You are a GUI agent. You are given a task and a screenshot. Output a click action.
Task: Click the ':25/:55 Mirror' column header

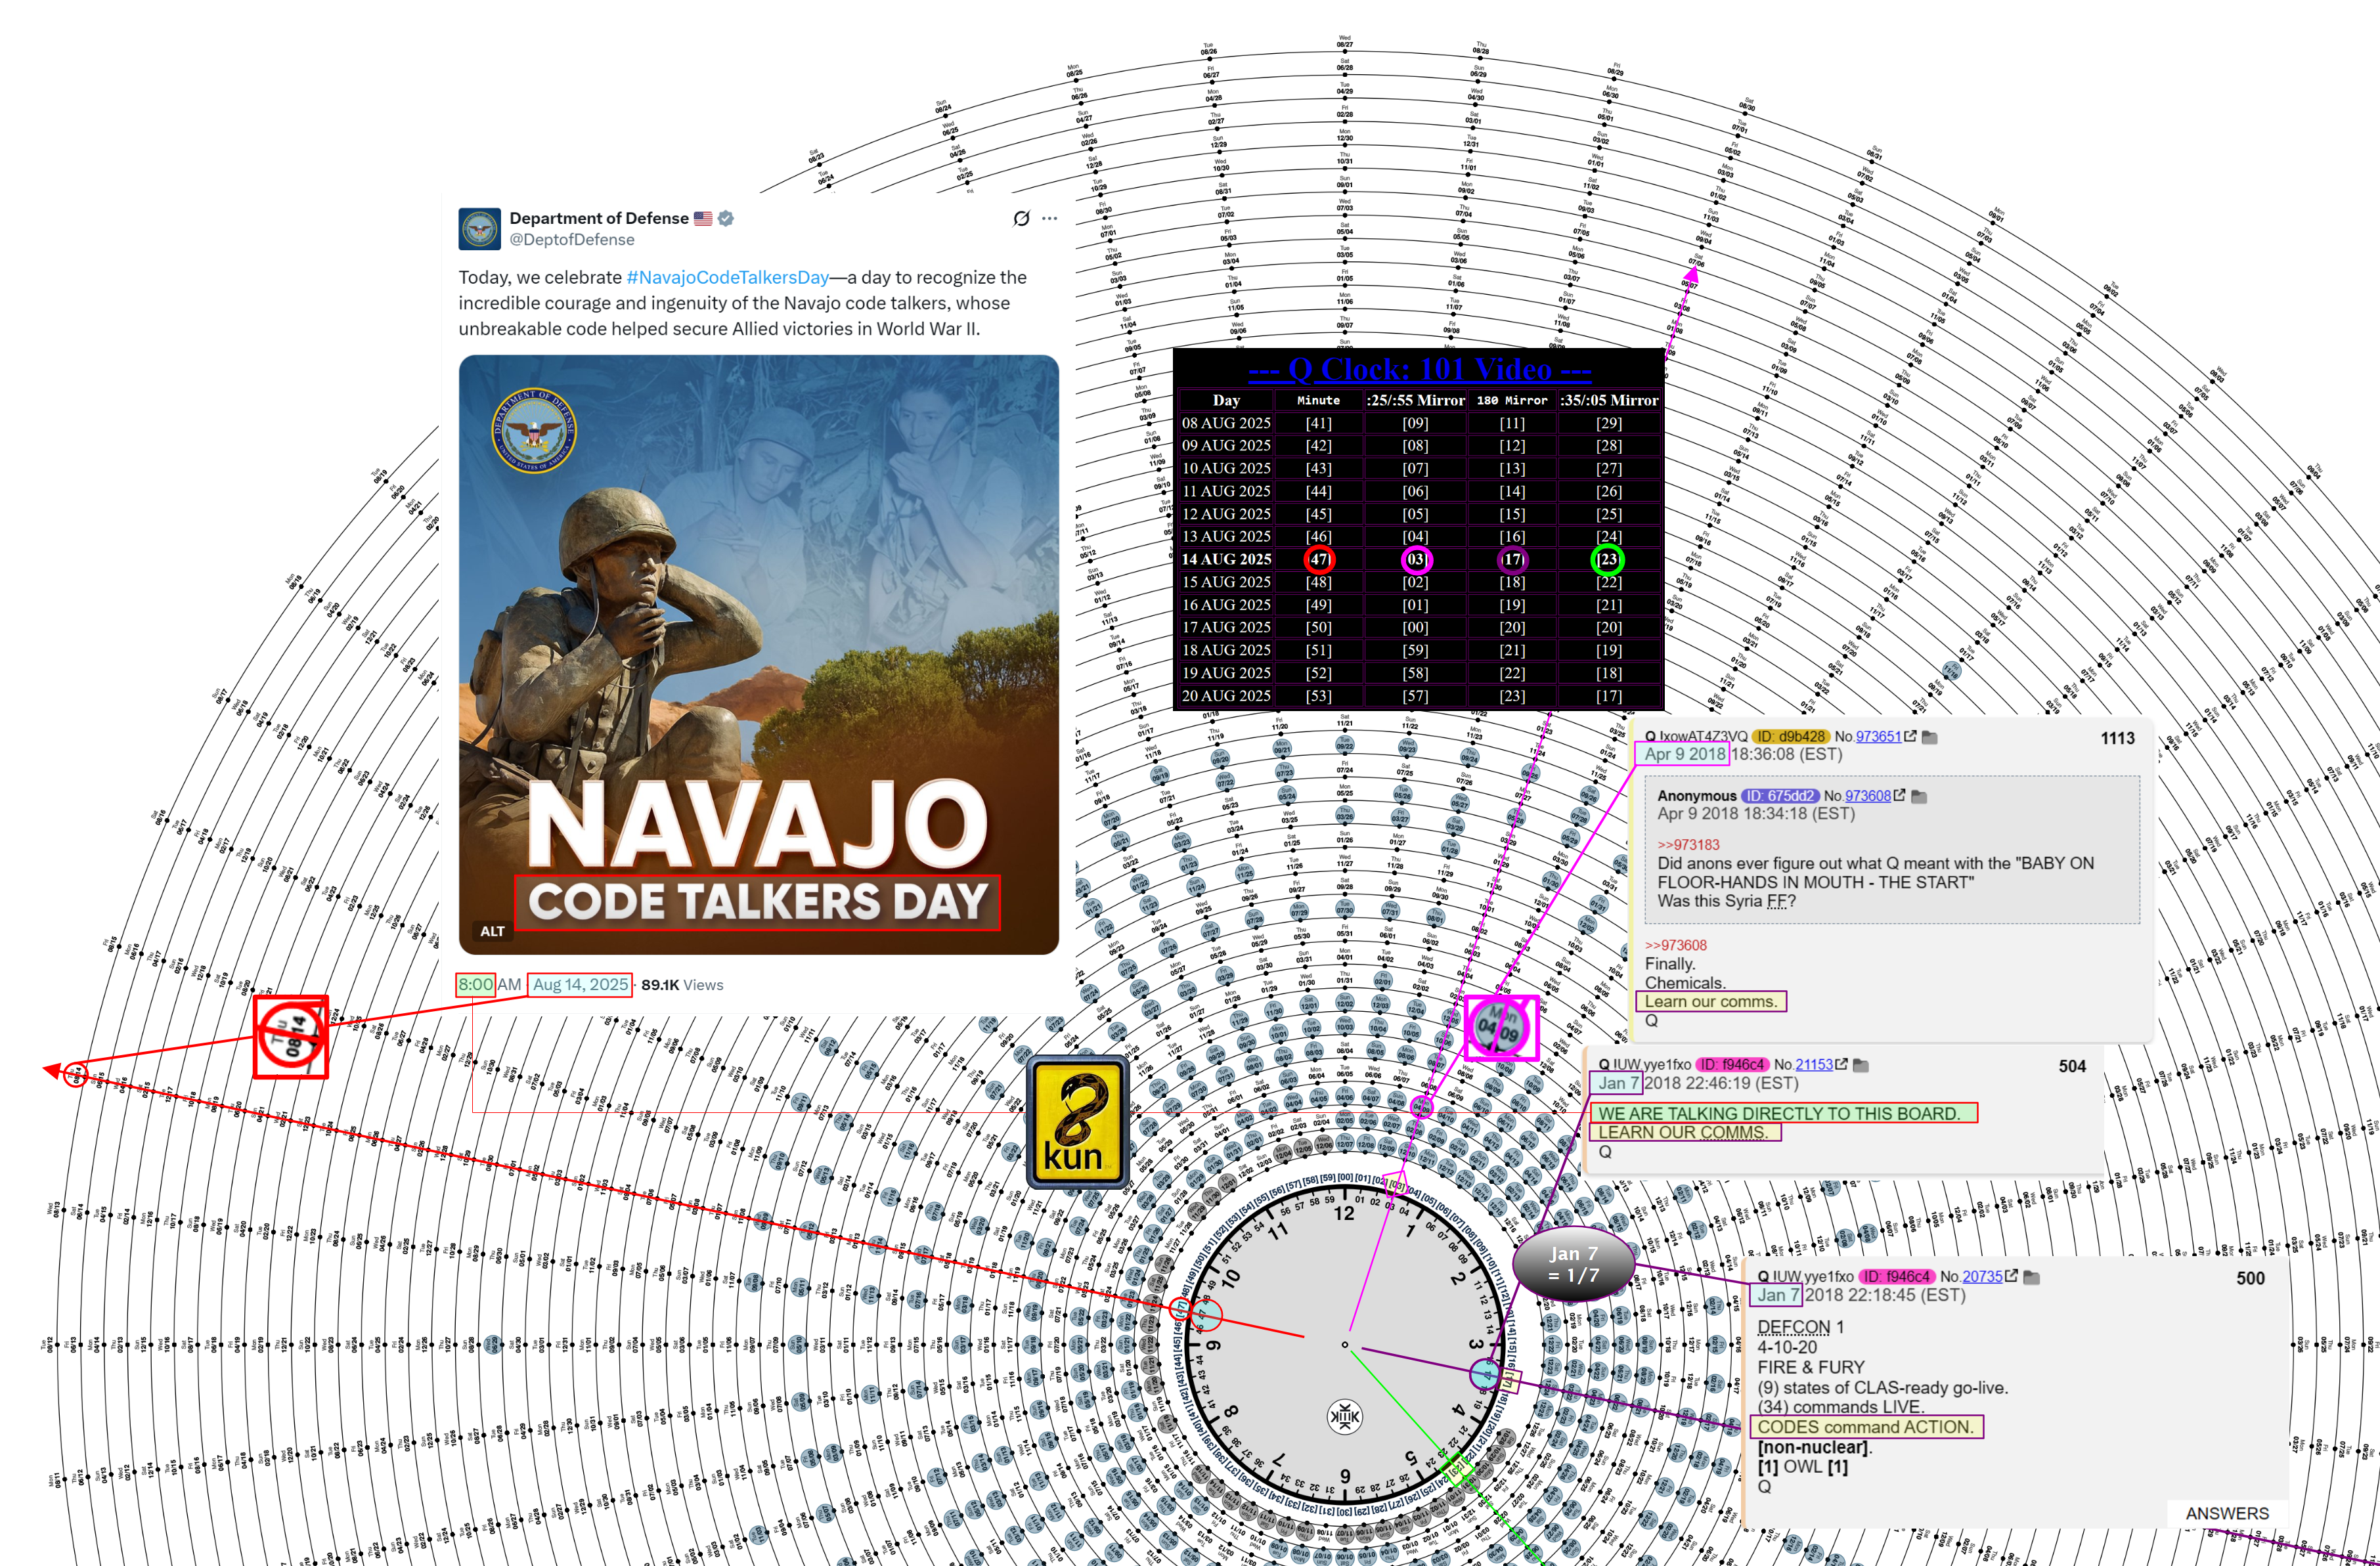pyautogui.click(x=1415, y=400)
